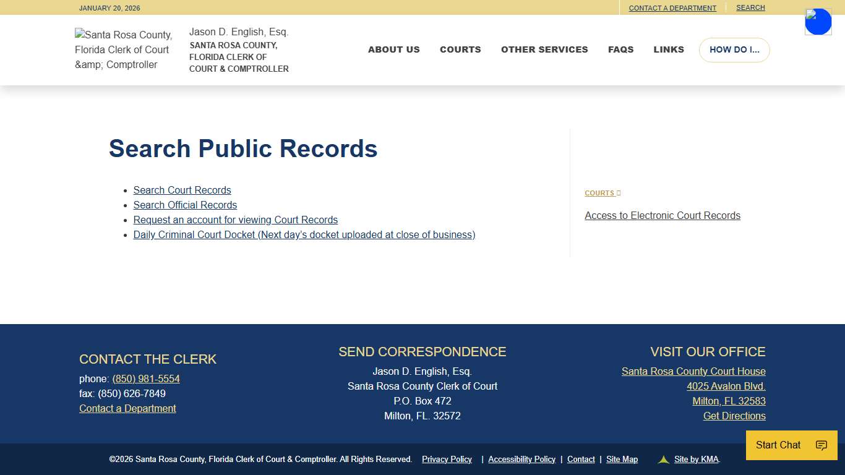Open SEARCH from the top bar
This screenshot has height=475, width=845.
(x=750, y=7)
